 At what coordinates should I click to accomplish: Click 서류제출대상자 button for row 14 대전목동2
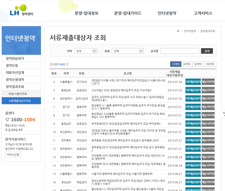[193, 165]
